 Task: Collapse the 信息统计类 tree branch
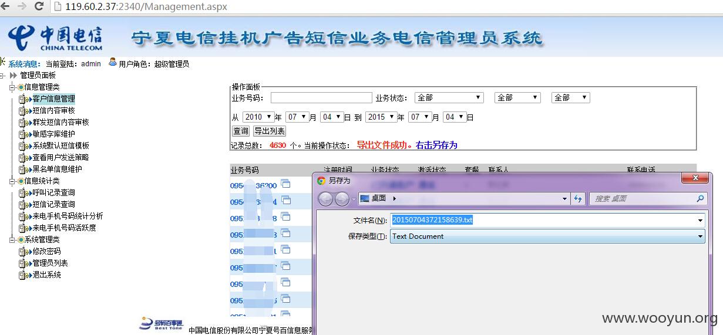(12, 181)
